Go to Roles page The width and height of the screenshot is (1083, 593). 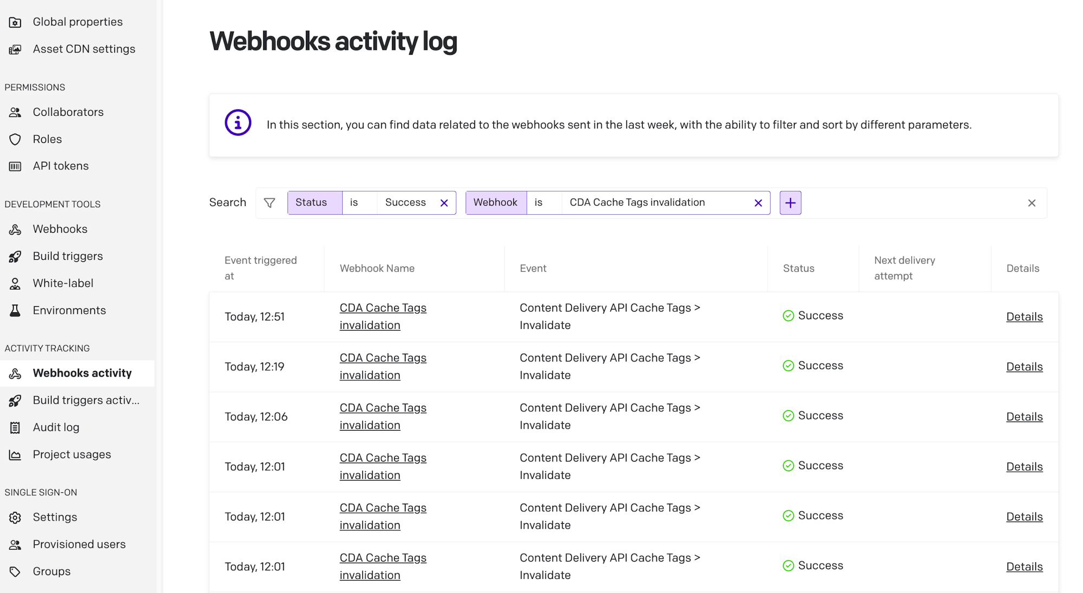tap(47, 139)
